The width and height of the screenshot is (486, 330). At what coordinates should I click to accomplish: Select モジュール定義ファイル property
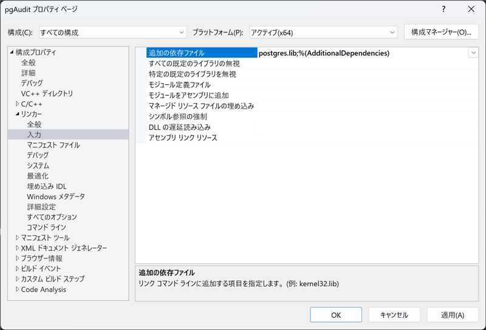coord(179,85)
